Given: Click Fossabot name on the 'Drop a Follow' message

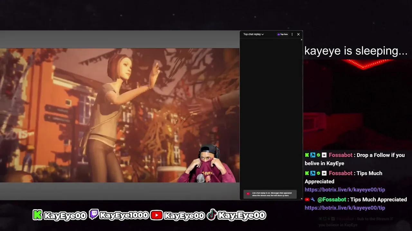Looking at the screenshot, I should [341, 155].
